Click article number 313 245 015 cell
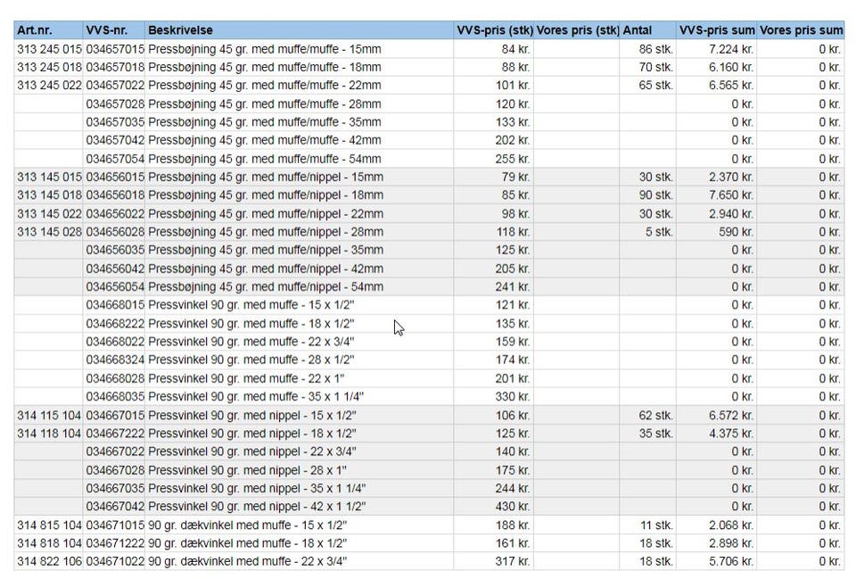 pyautogui.click(x=49, y=49)
